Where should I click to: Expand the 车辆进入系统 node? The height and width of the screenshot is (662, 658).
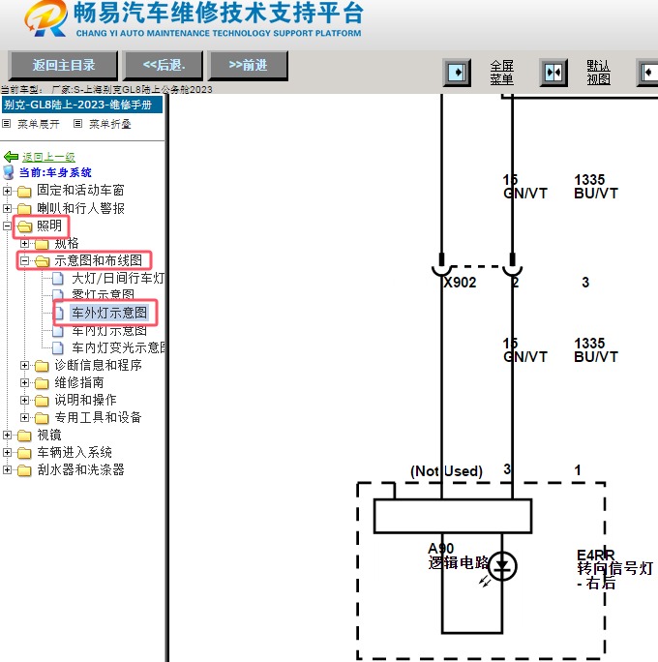7,453
